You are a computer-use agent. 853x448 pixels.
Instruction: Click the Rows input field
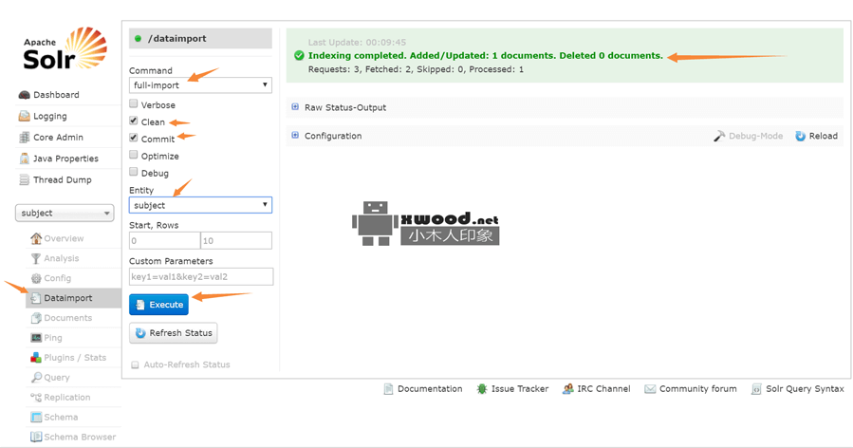236,240
